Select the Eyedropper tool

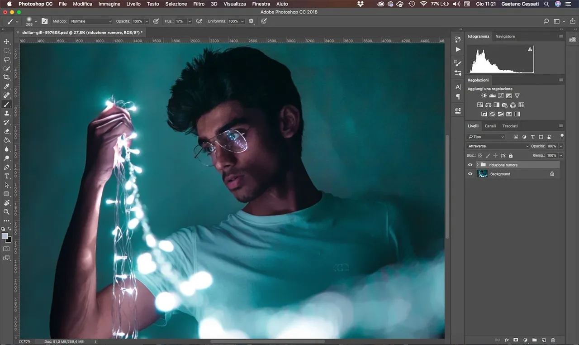6,86
